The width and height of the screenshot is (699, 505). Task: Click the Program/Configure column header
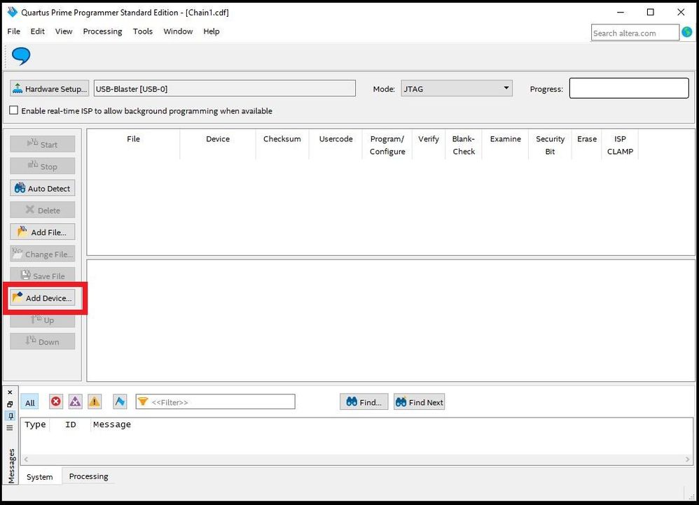click(387, 145)
